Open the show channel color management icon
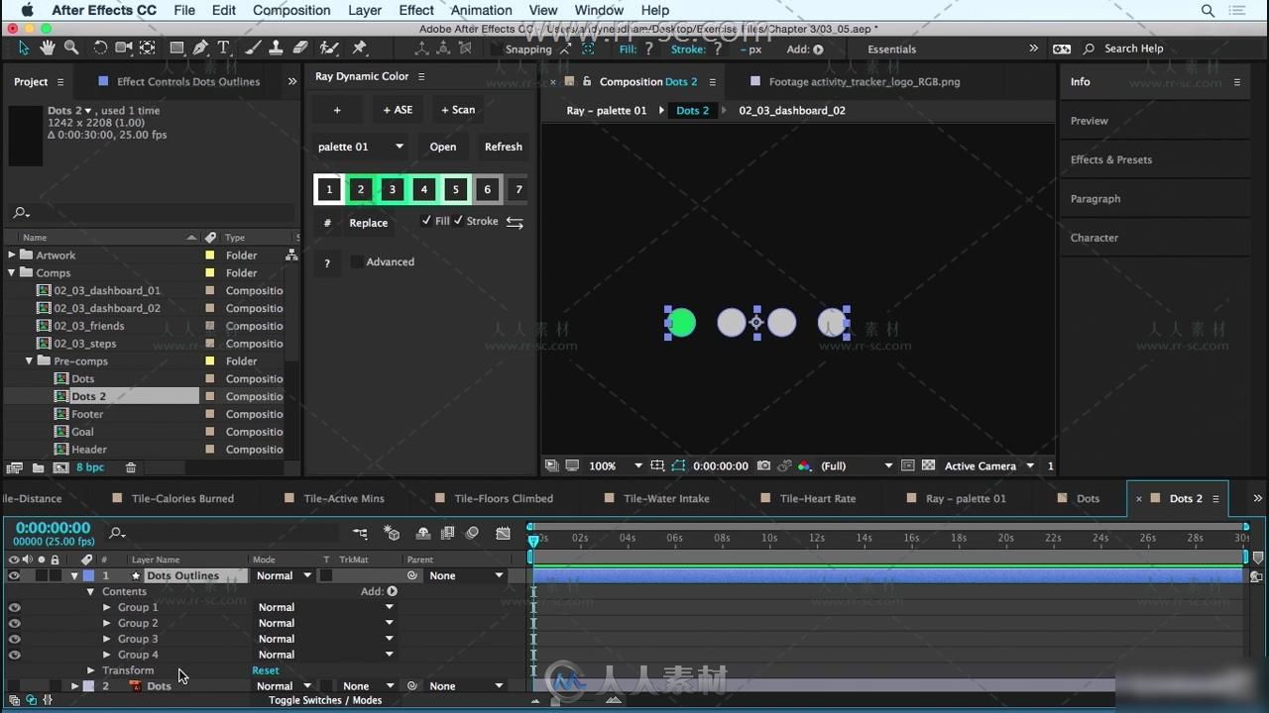1269x713 pixels. coord(804,465)
